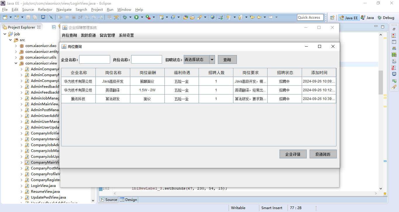Click the Open Web Browser globe icon

coord(212,17)
